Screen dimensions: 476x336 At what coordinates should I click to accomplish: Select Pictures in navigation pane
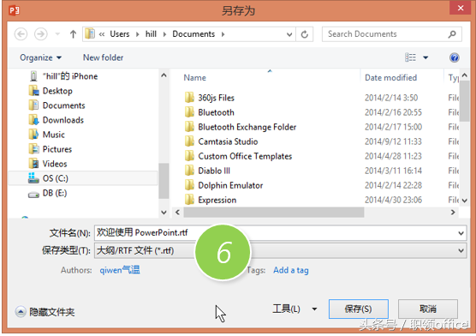(57, 149)
